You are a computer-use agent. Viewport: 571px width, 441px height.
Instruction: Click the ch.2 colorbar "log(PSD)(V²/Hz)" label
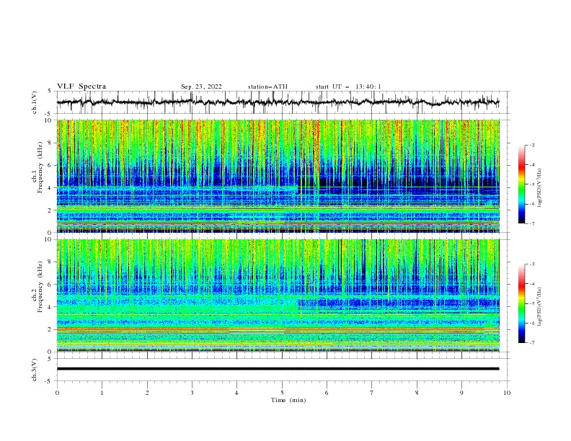coord(540,306)
